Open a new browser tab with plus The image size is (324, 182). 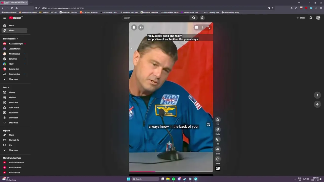[31, 3]
